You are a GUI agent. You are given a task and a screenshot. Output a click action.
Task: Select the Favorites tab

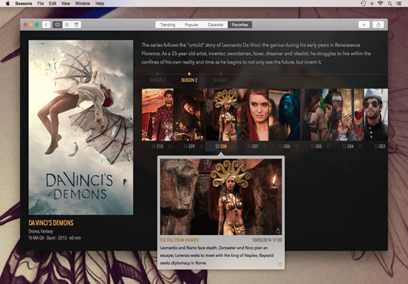240,25
